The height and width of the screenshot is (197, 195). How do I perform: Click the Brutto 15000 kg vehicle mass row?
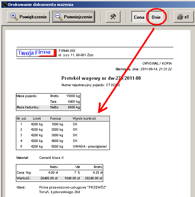pyautogui.click(x=48, y=96)
